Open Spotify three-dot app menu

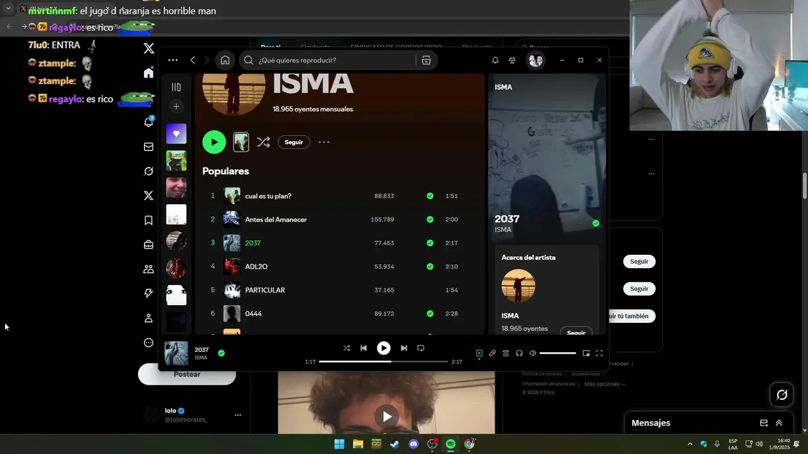(x=173, y=60)
